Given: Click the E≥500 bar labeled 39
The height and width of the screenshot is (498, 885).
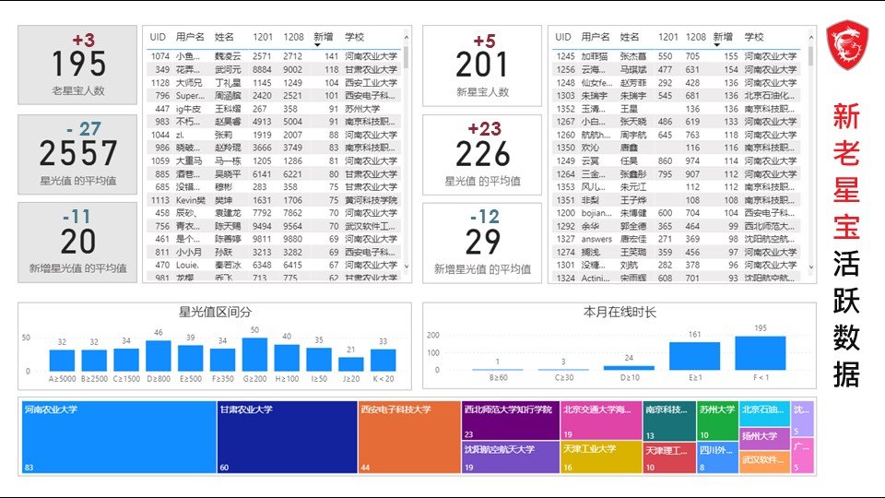Looking at the screenshot, I should pos(191,358).
